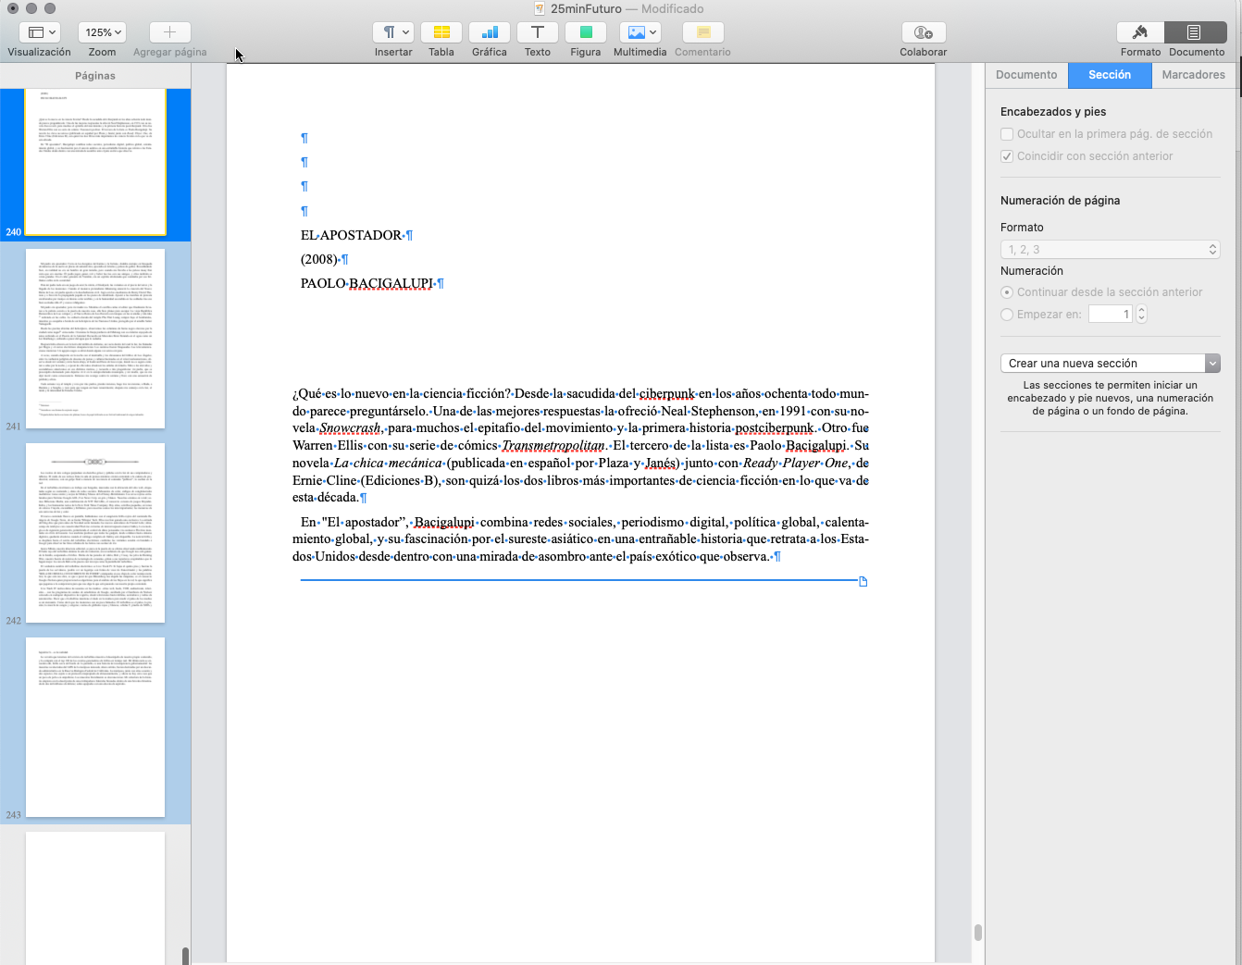Click the Empezar en number field
The image size is (1242, 965).
[1110, 315]
